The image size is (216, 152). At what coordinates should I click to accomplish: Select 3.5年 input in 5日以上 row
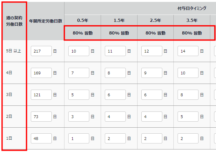[x=188, y=51]
